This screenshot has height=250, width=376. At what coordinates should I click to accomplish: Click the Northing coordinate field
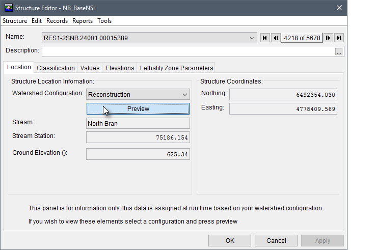pos(283,95)
